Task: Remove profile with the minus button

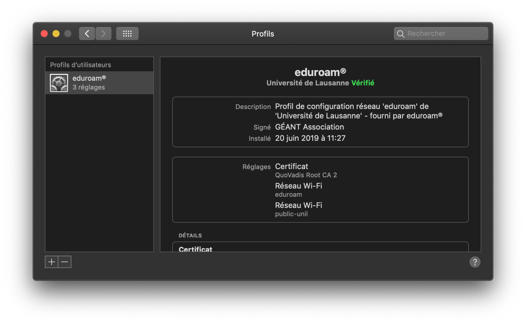Action: [x=65, y=262]
